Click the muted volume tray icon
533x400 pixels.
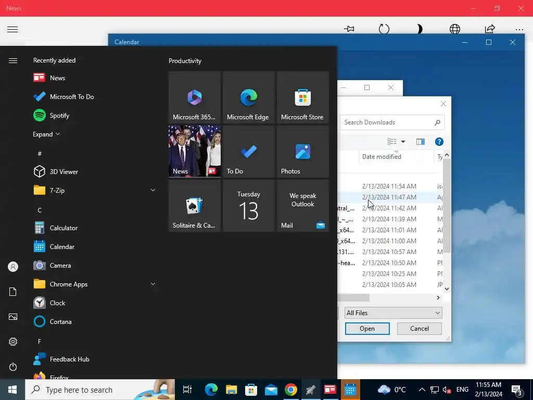pos(447,390)
